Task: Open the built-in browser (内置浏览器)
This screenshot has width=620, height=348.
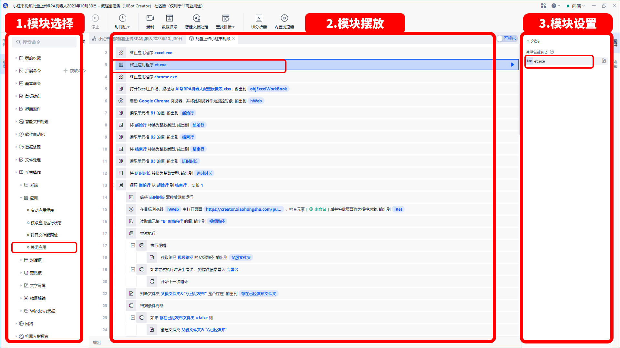Action: [284, 22]
